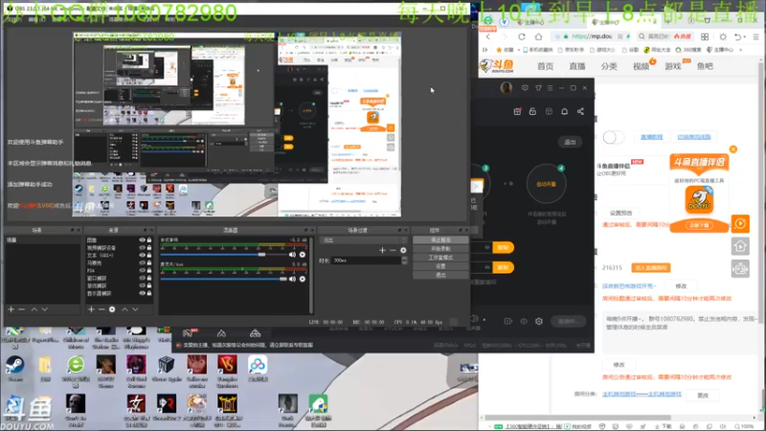Expand bookmarks bar overflow arrow after 主播中心

pos(741,50)
